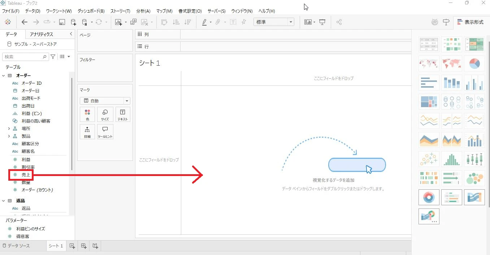The image size is (490, 255).
Task: Toggle fix axes with the pin toolbar icon
Action: [244, 22]
